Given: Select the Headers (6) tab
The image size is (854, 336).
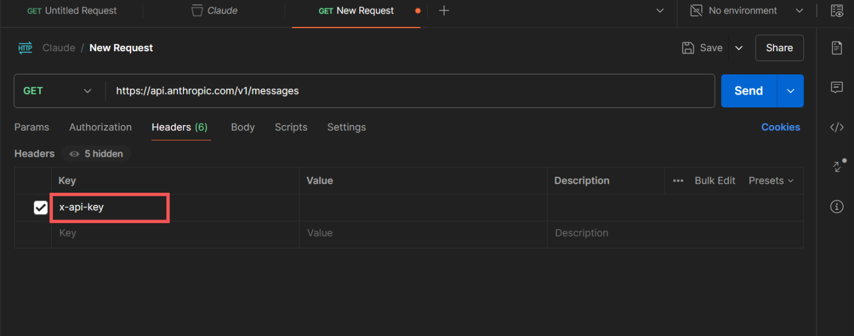Looking at the screenshot, I should (179, 127).
